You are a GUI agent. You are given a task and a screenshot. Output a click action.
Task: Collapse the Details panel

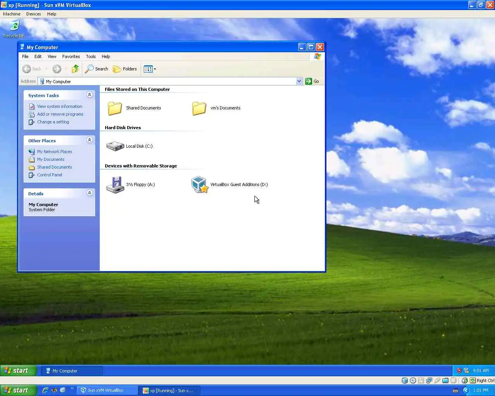tap(90, 193)
